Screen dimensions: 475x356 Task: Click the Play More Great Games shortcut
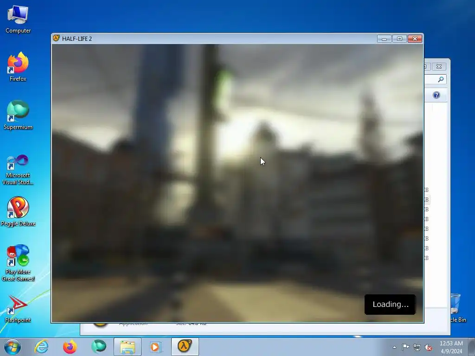pyautogui.click(x=18, y=263)
